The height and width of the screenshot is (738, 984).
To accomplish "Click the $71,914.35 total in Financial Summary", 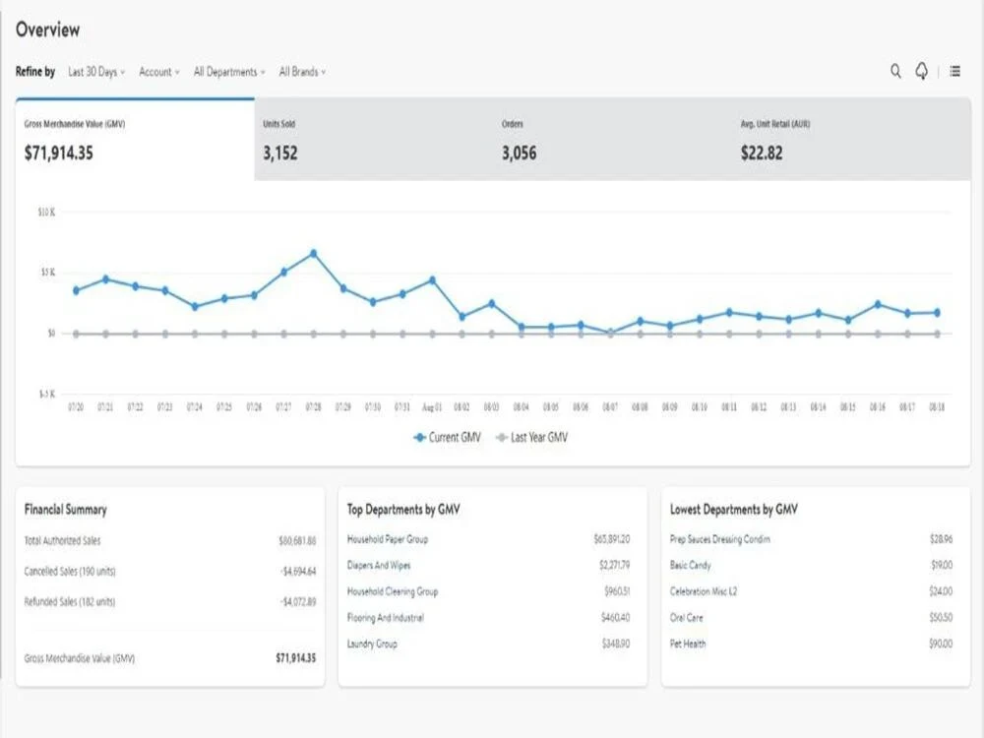I will [x=295, y=657].
